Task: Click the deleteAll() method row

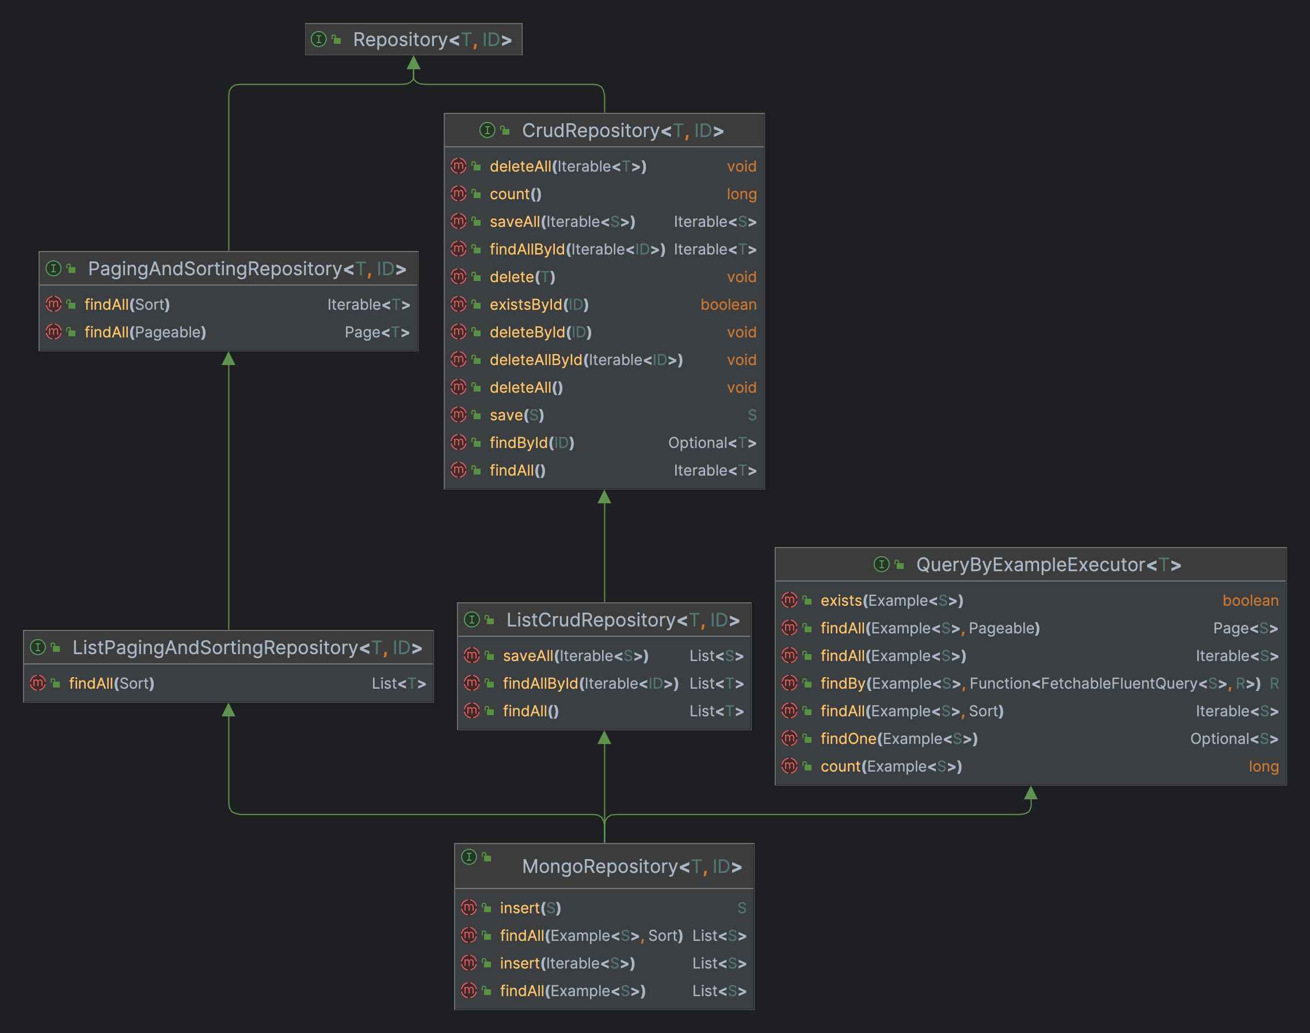Action: click(604, 387)
